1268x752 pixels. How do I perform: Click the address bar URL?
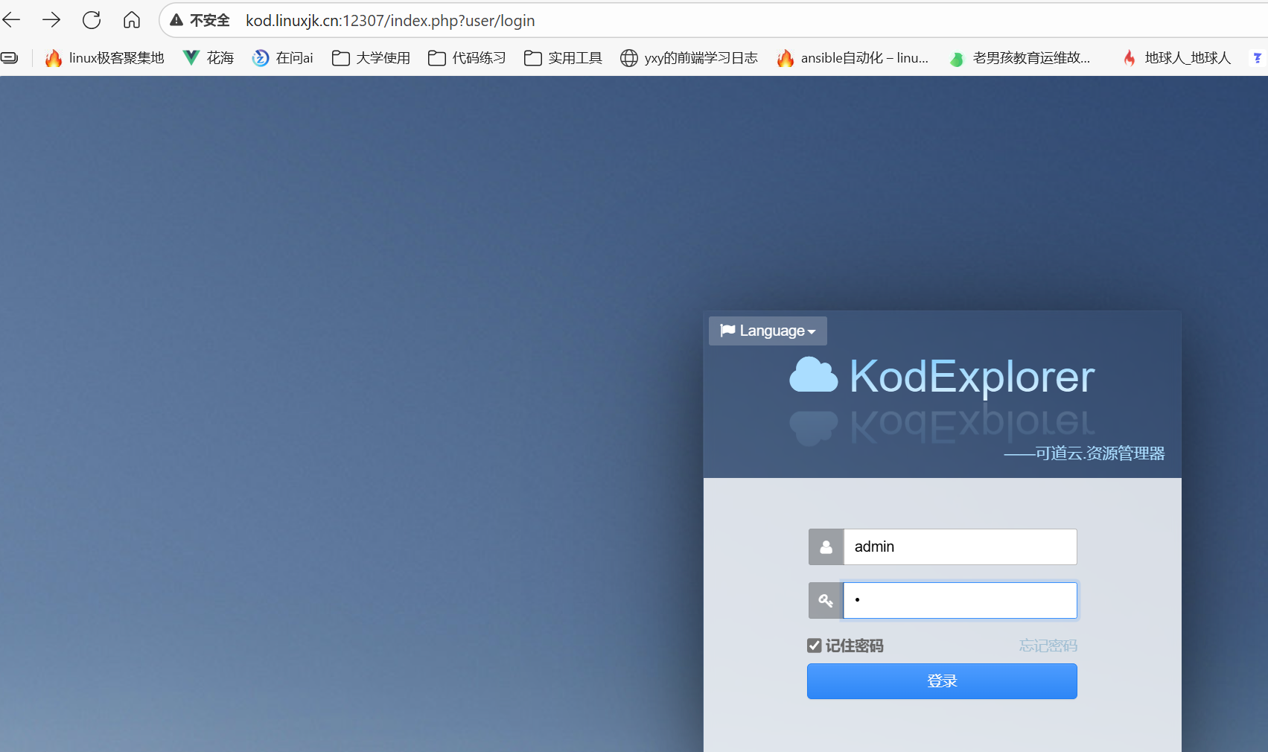(390, 21)
